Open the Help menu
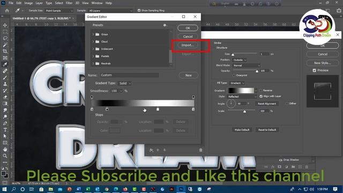The image size is (343, 193). [109, 3]
